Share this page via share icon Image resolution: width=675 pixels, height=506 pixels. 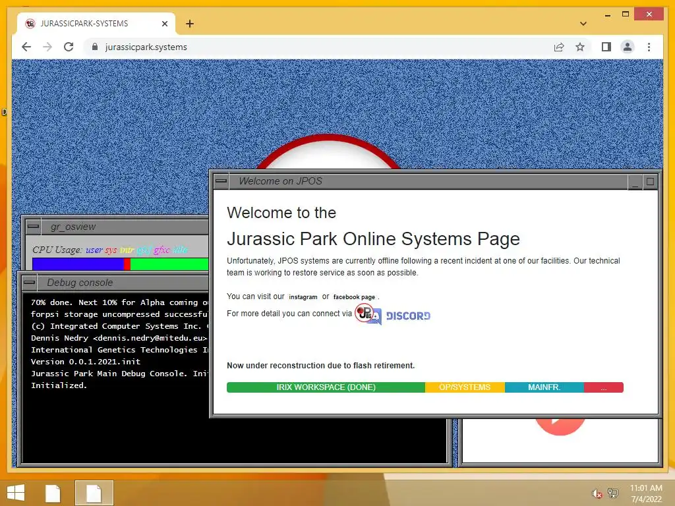(559, 47)
